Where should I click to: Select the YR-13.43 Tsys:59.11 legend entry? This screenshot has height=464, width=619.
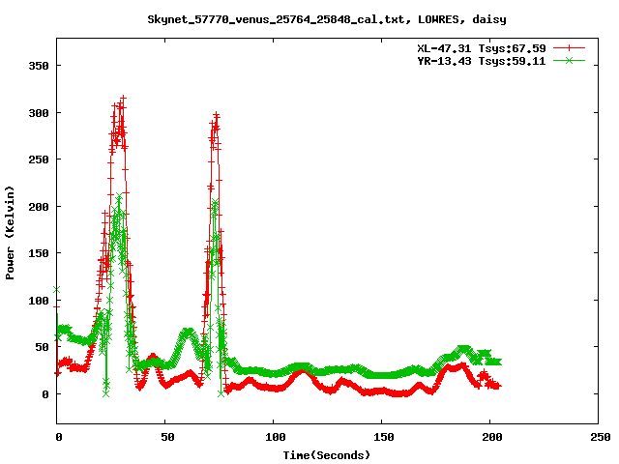(x=482, y=61)
